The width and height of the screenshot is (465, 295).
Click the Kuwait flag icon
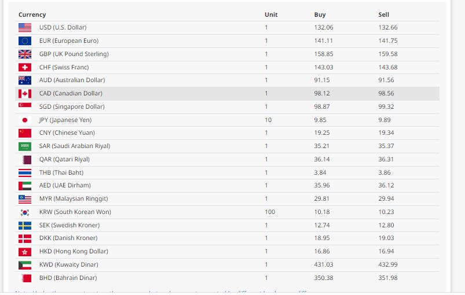click(x=25, y=264)
